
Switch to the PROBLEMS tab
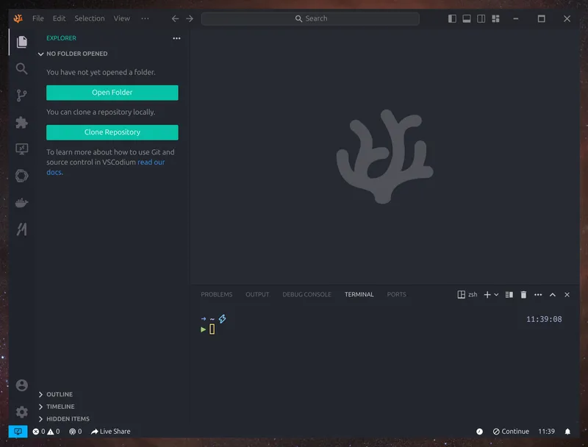click(217, 294)
